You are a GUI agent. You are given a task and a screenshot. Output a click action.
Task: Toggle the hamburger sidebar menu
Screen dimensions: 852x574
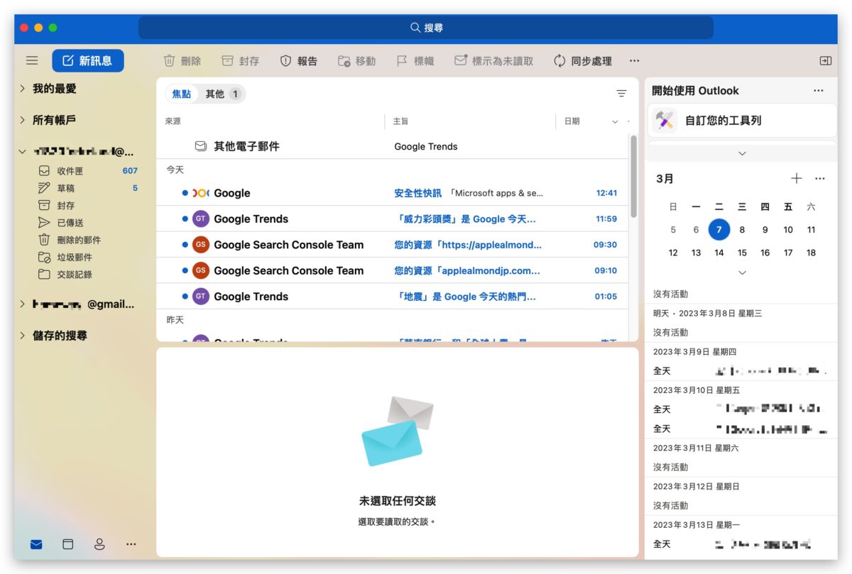[x=32, y=61]
